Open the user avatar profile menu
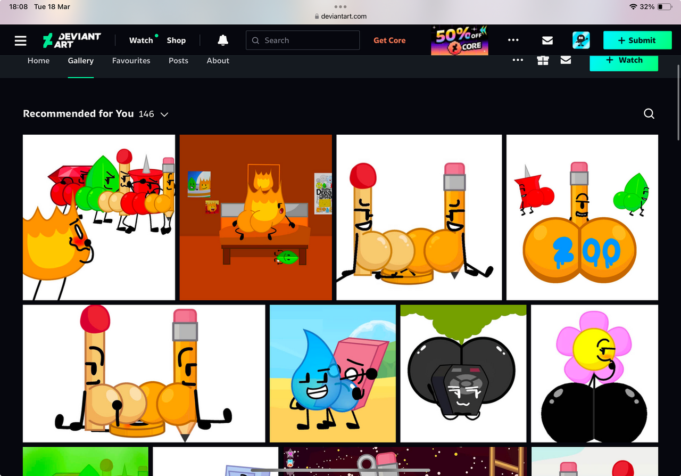681x476 pixels. pyautogui.click(x=581, y=40)
